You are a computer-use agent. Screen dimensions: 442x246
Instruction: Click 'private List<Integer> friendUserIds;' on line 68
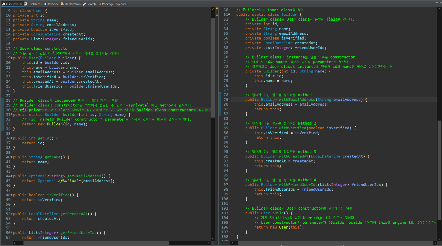click(286, 48)
